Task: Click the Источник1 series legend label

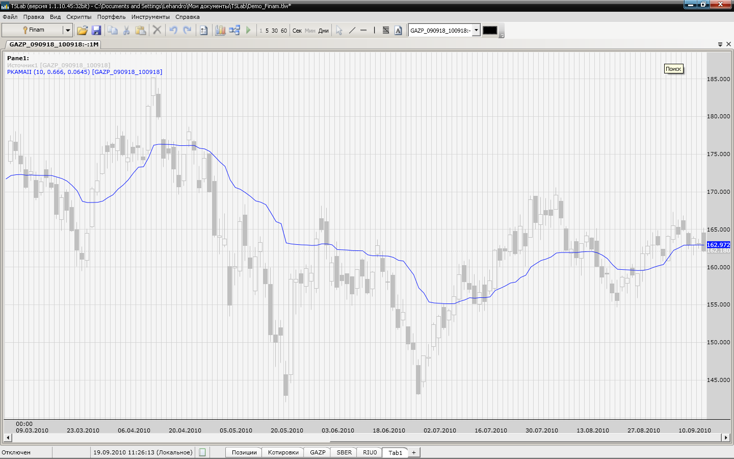Action: [59, 65]
